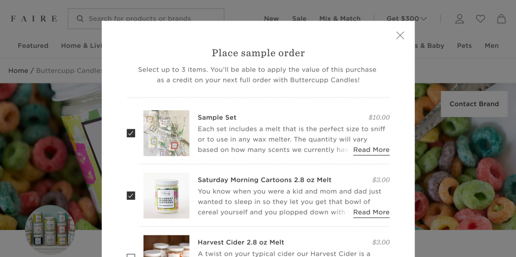Click the FAIRE logo
The image size is (516, 257).
tap(34, 19)
